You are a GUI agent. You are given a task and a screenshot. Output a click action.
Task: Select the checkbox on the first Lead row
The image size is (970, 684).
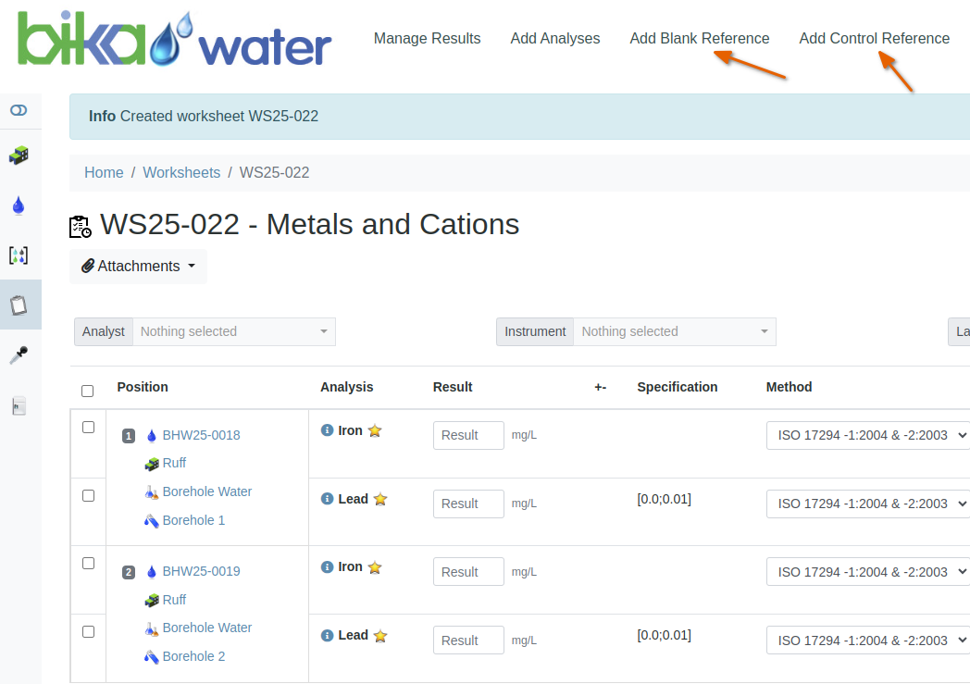[x=87, y=493]
